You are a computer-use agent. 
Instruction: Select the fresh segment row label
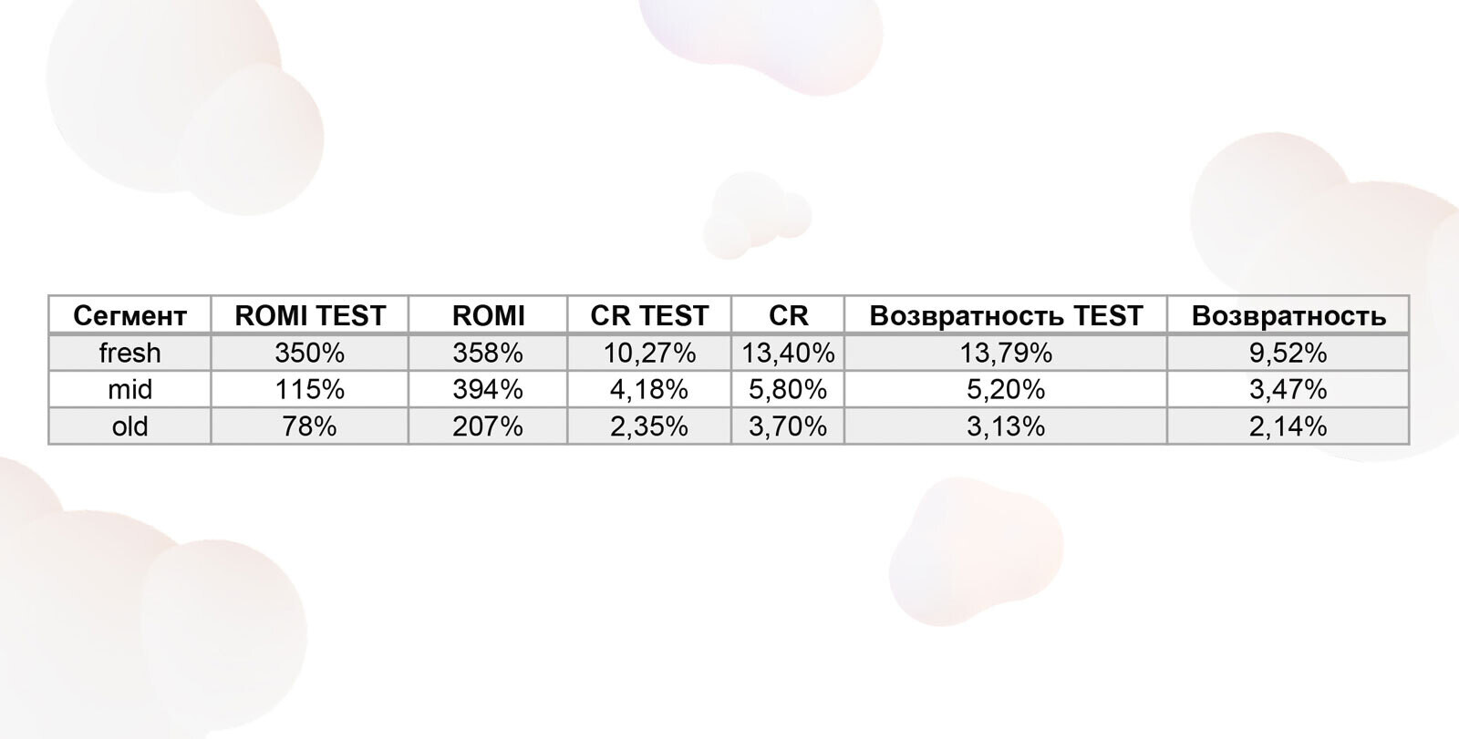click(129, 353)
